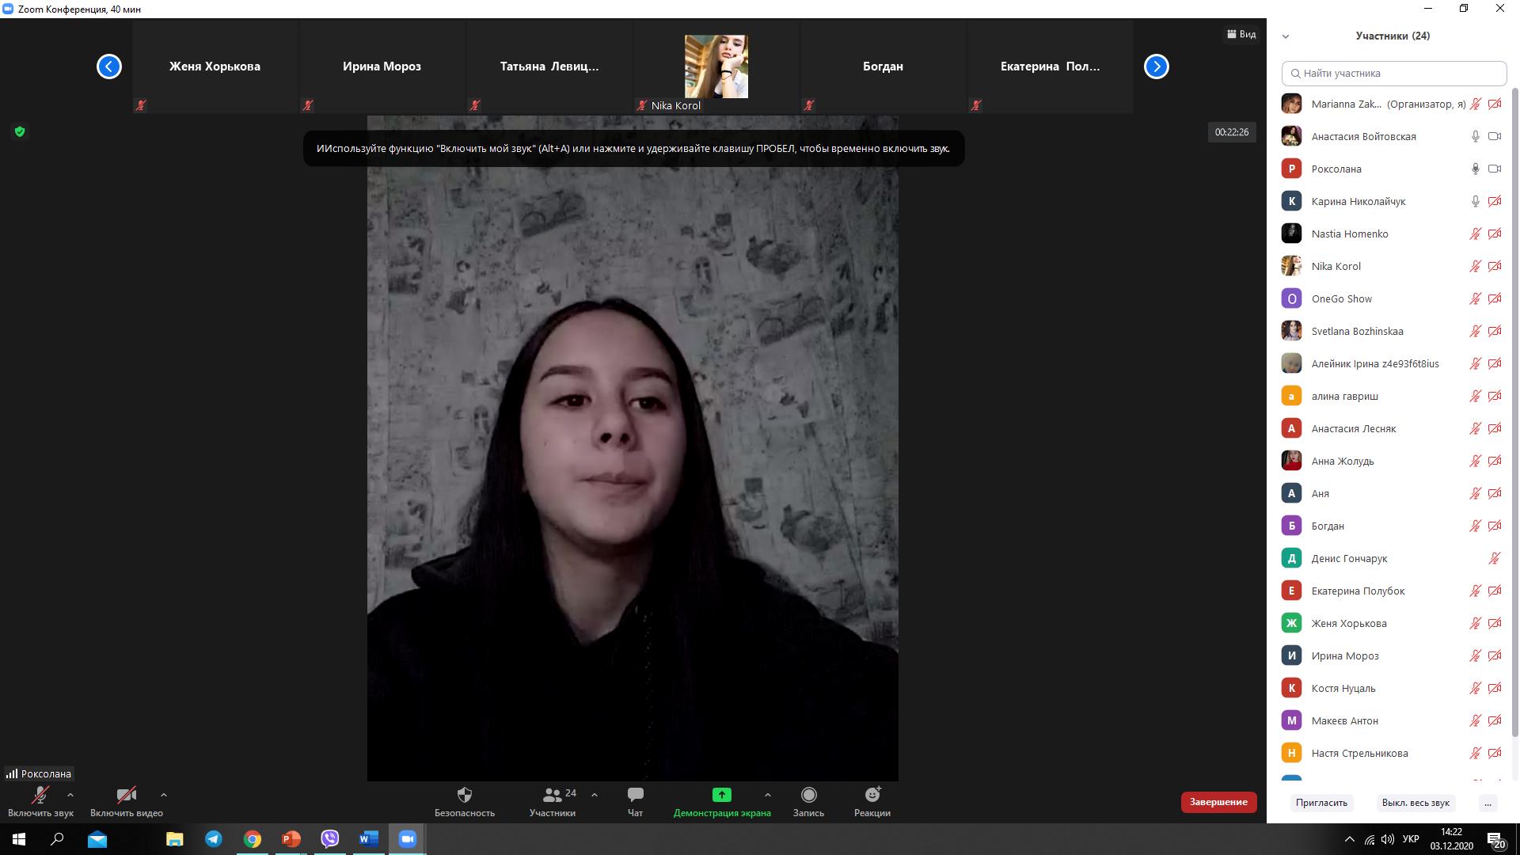Expand audio options arrow next to Включить звук

pos(70,795)
